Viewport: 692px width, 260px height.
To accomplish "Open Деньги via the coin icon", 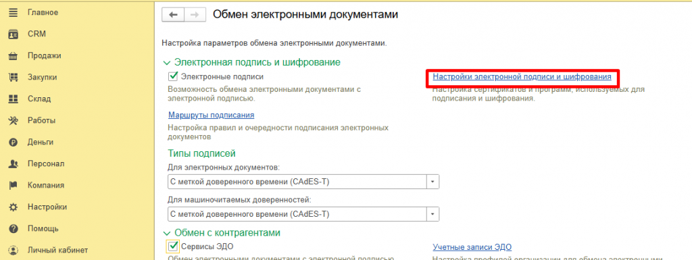I will 14,142.
